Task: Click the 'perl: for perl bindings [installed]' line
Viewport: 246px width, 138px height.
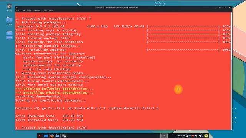Action: [59, 58]
